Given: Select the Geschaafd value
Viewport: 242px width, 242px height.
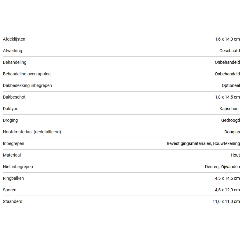Looking at the screenshot, I should [229, 51].
